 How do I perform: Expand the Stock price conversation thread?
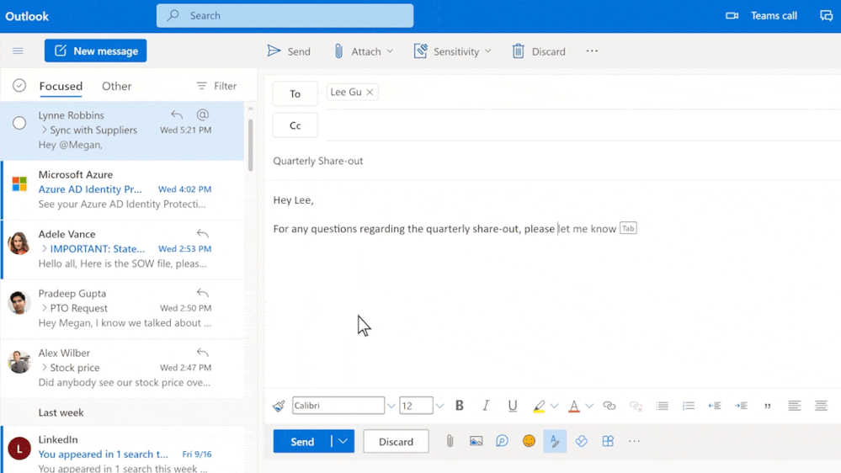pyautogui.click(x=44, y=367)
